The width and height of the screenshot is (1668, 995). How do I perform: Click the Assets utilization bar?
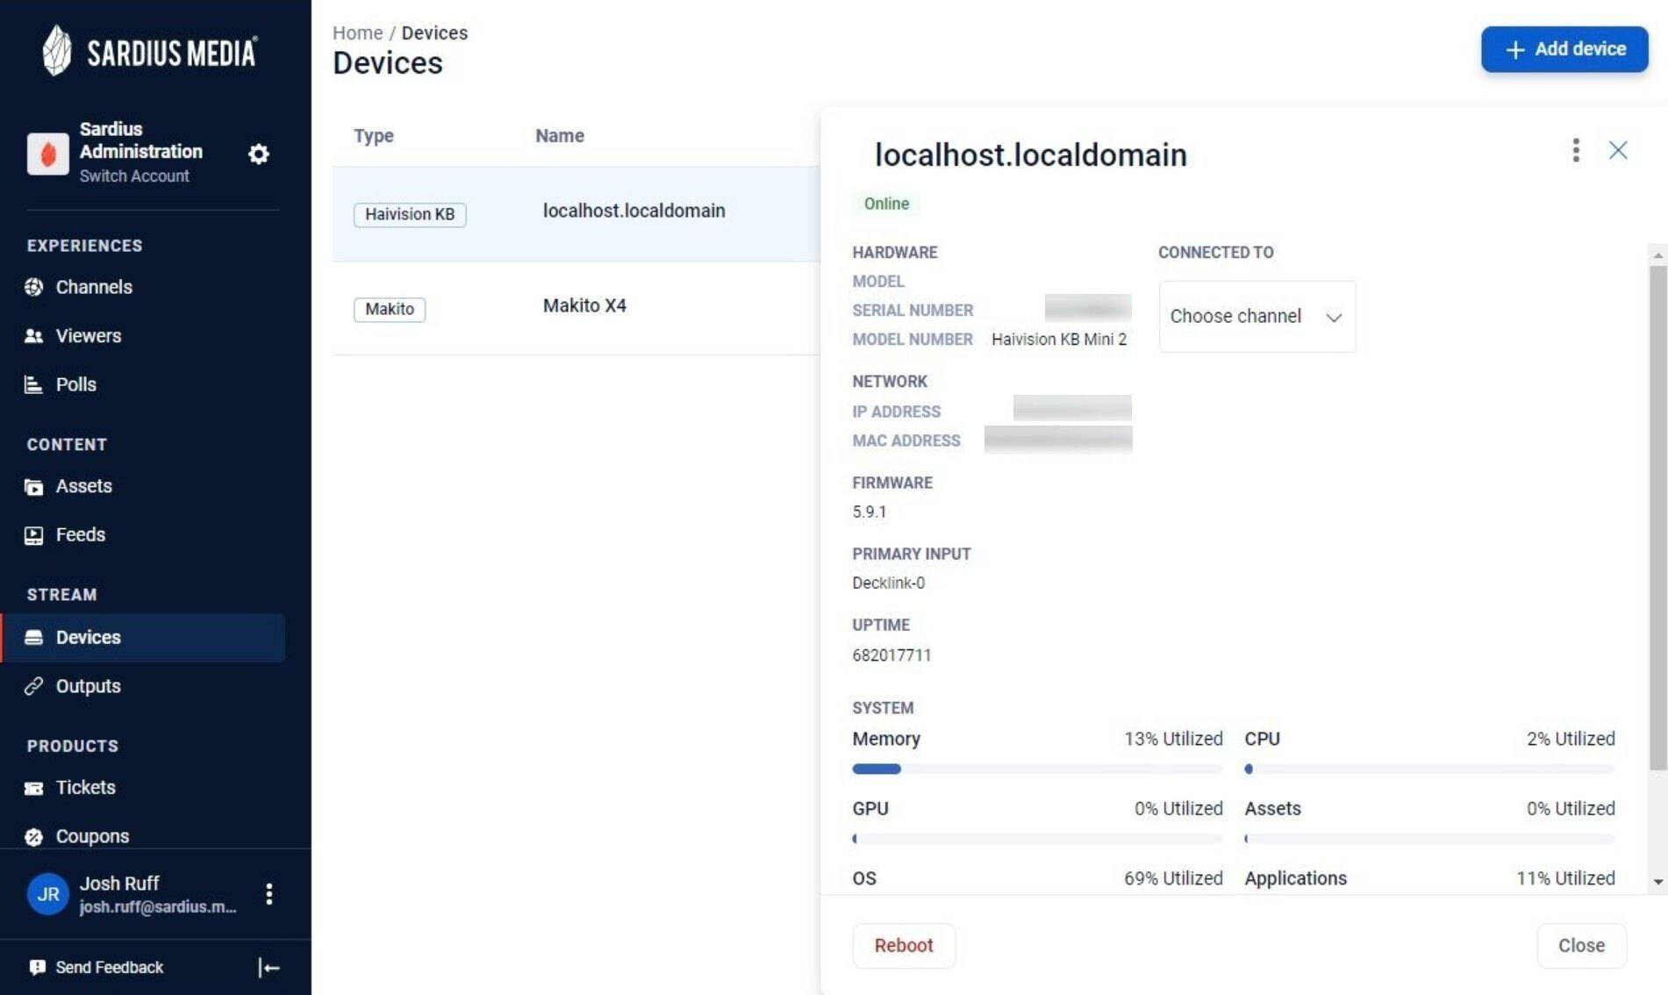pos(1429,839)
